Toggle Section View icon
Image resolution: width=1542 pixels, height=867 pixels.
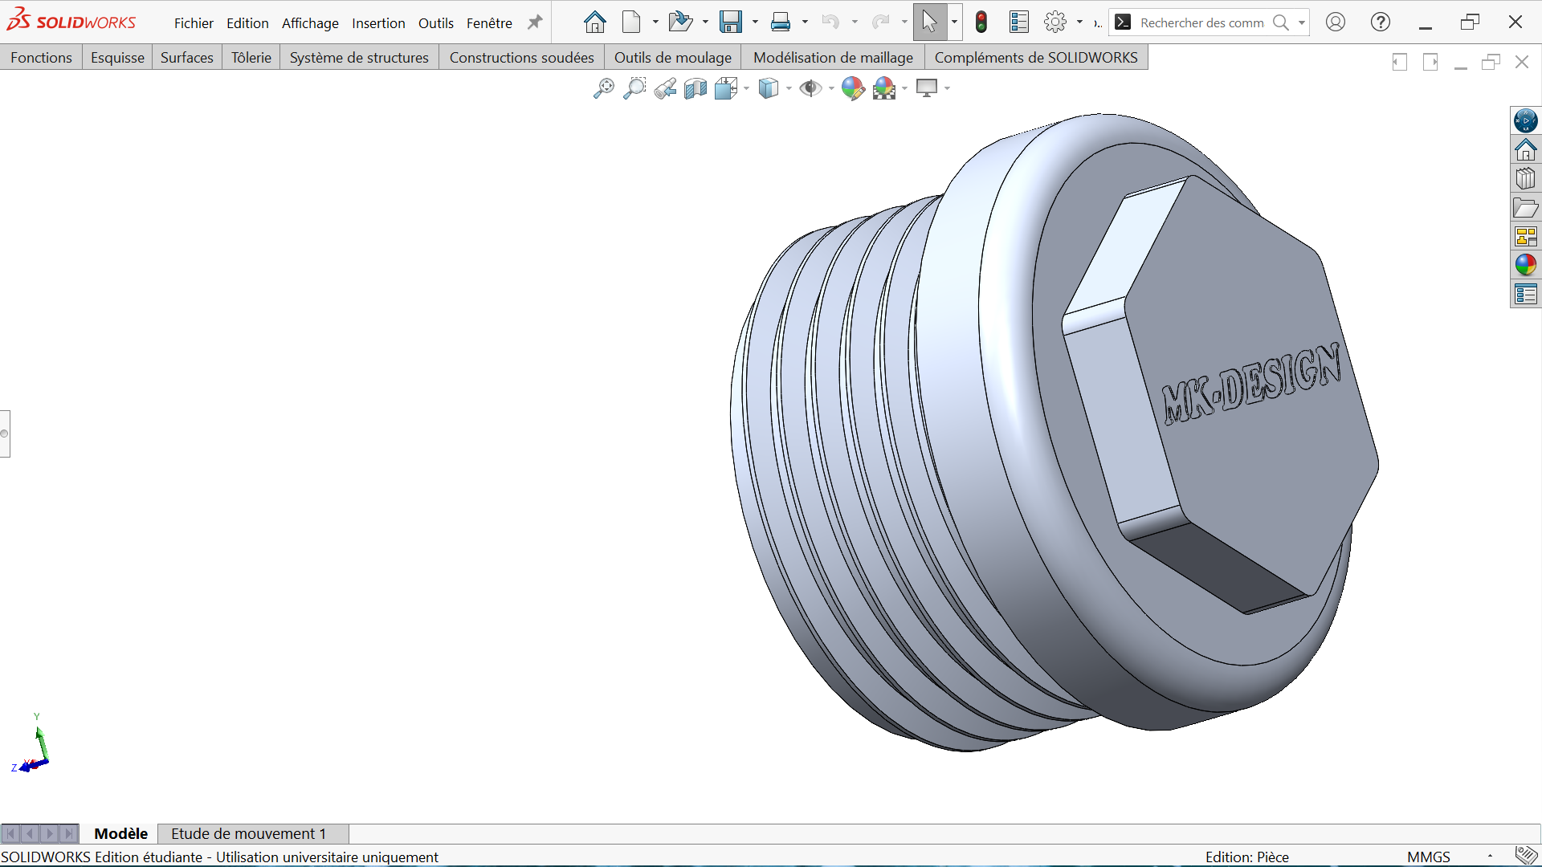tap(696, 88)
